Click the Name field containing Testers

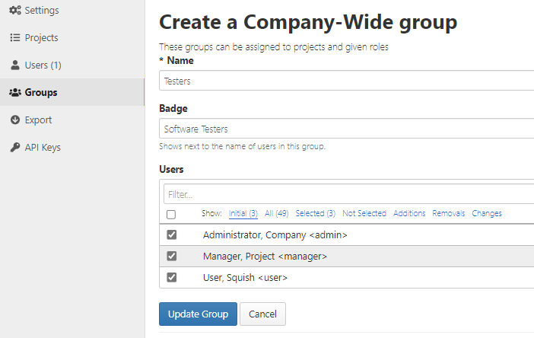pos(346,81)
